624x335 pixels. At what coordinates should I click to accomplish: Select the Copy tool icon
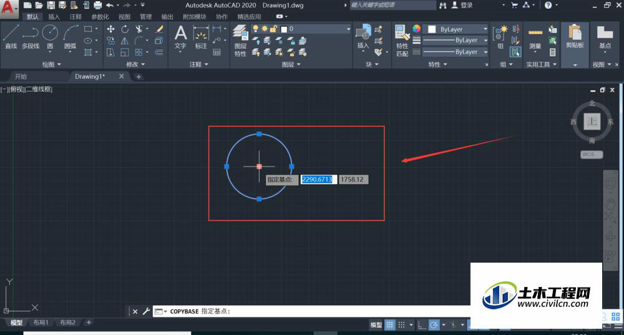coord(110,41)
